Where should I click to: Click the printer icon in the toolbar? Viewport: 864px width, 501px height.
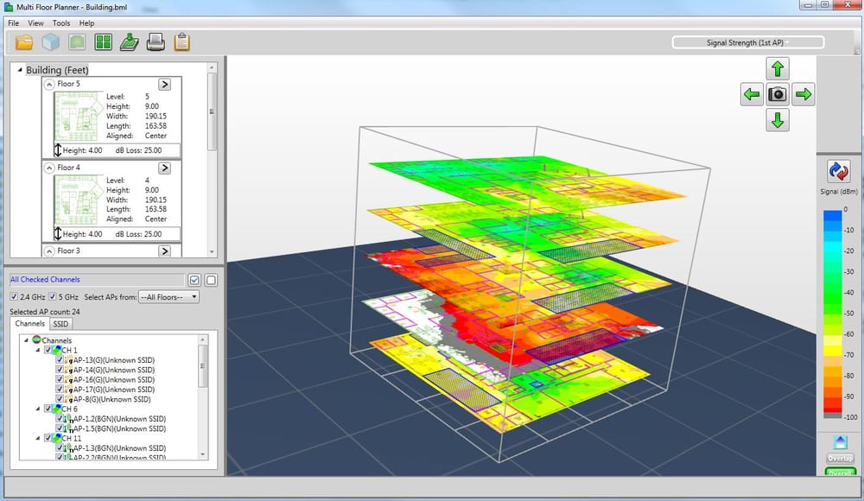(x=156, y=41)
